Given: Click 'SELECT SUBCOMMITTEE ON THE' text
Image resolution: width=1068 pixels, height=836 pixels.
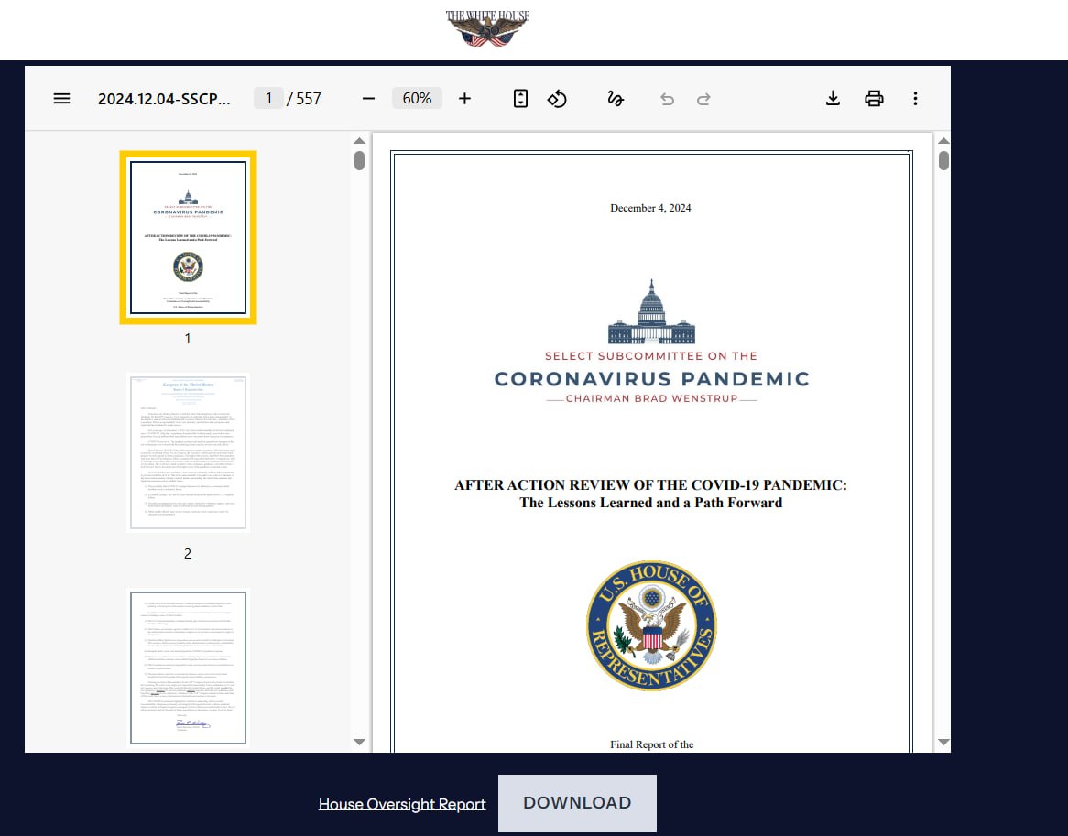Looking at the screenshot, I should click(651, 355).
